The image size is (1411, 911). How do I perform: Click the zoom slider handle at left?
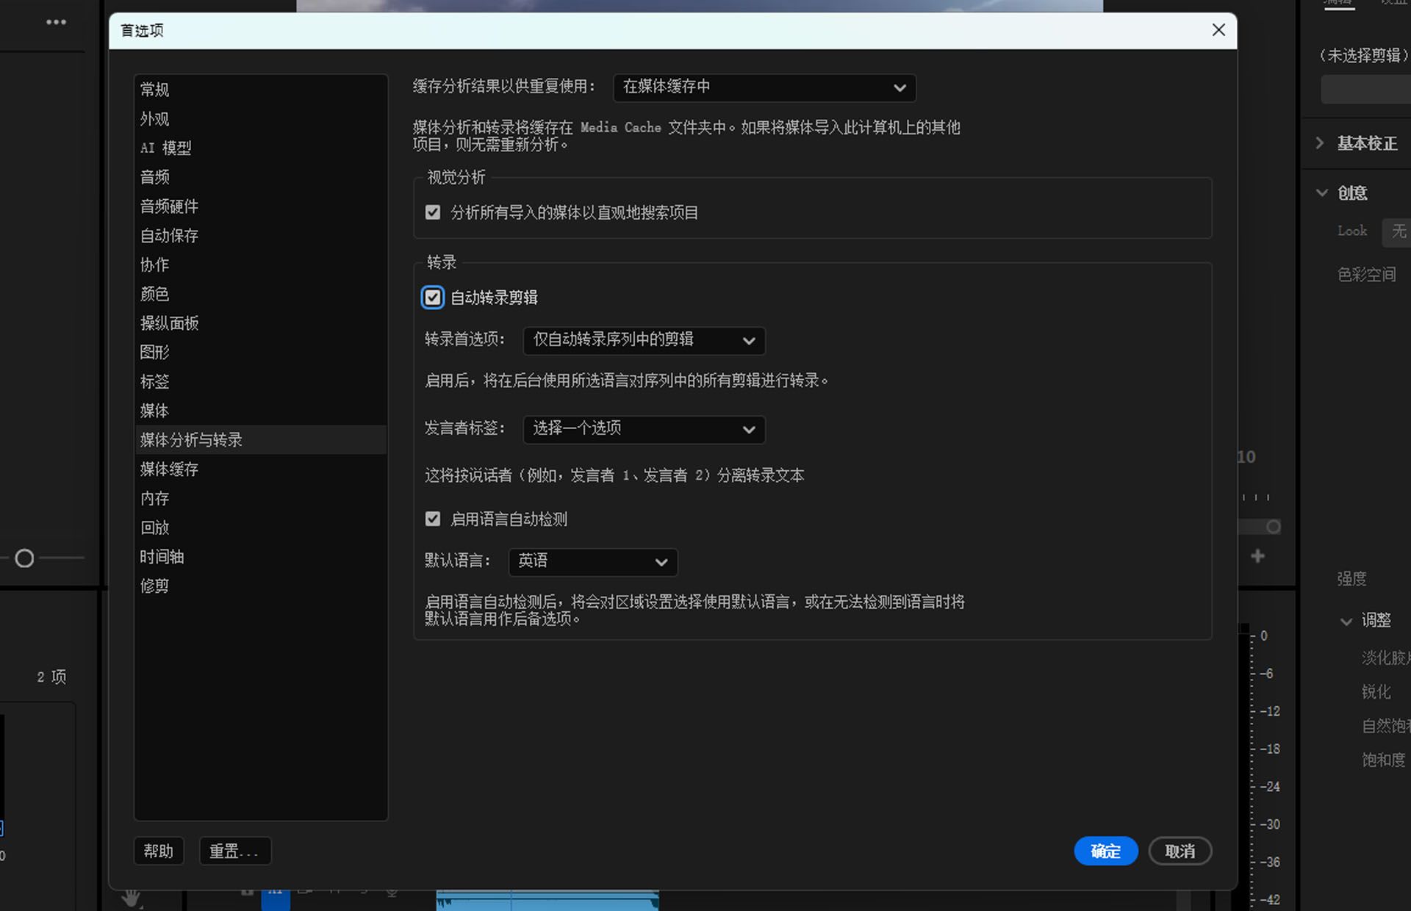point(24,558)
